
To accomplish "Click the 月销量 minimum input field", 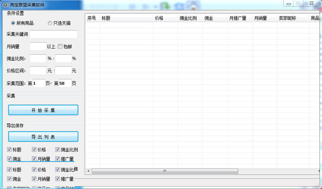I will 38,47.
